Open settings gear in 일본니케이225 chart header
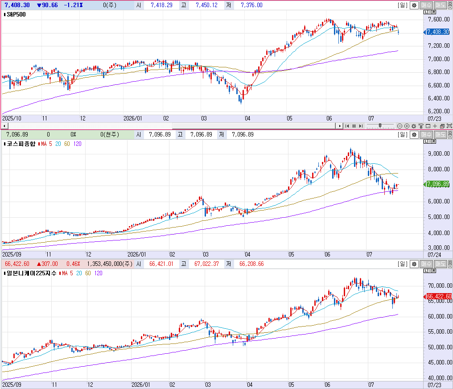453x389 pixels. coord(414,264)
